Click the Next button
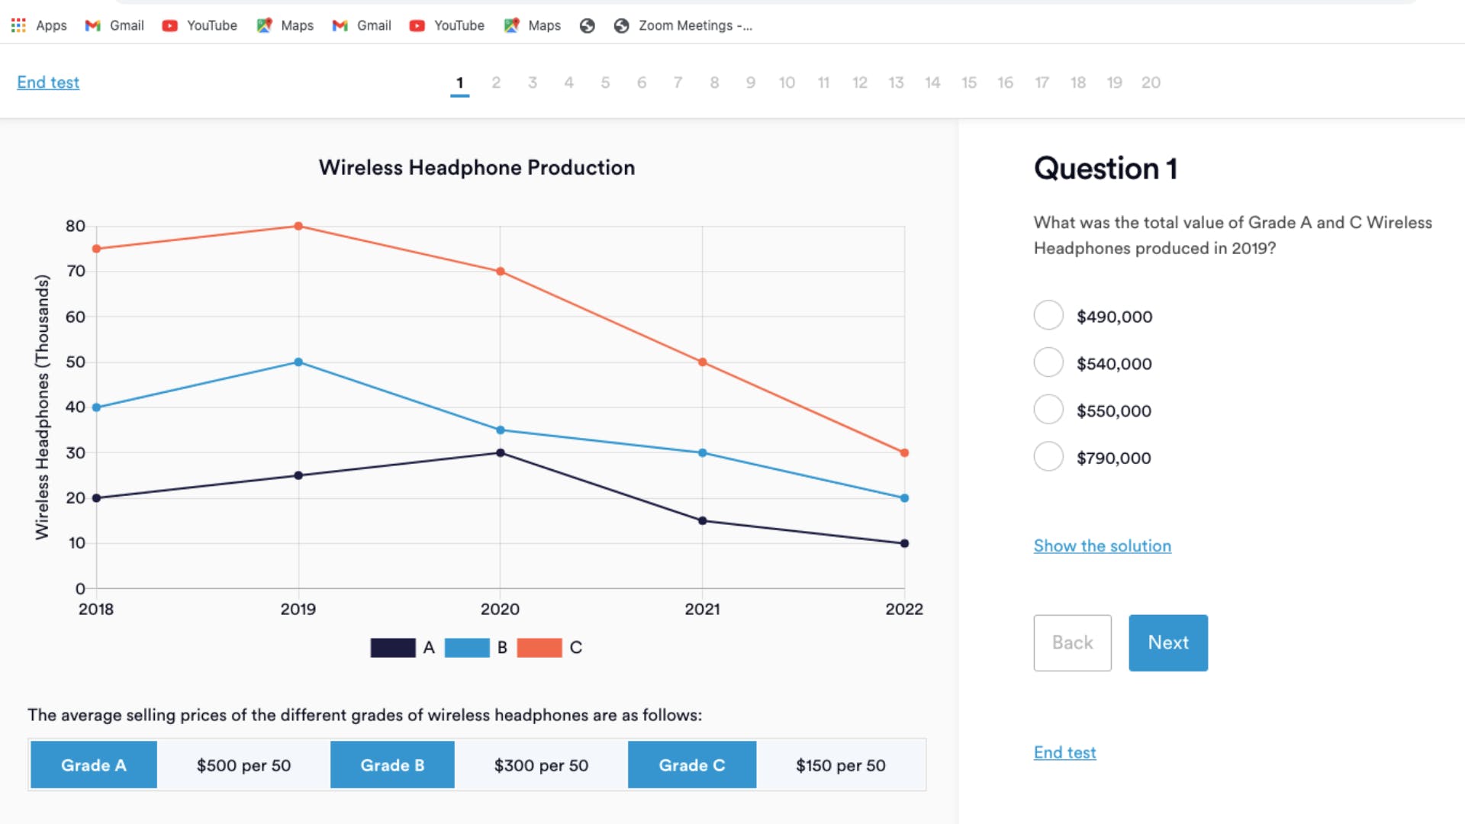This screenshot has width=1465, height=824. coord(1168,642)
